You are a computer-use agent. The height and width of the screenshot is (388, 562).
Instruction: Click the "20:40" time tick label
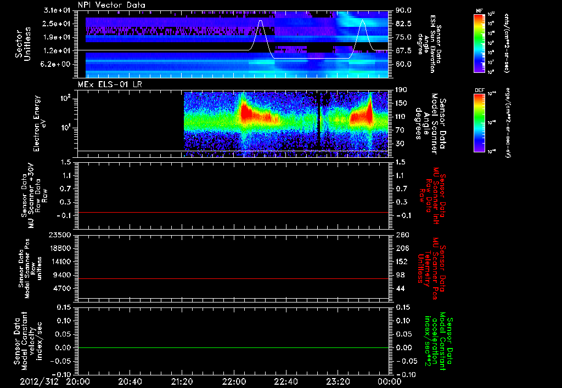point(130,382)
